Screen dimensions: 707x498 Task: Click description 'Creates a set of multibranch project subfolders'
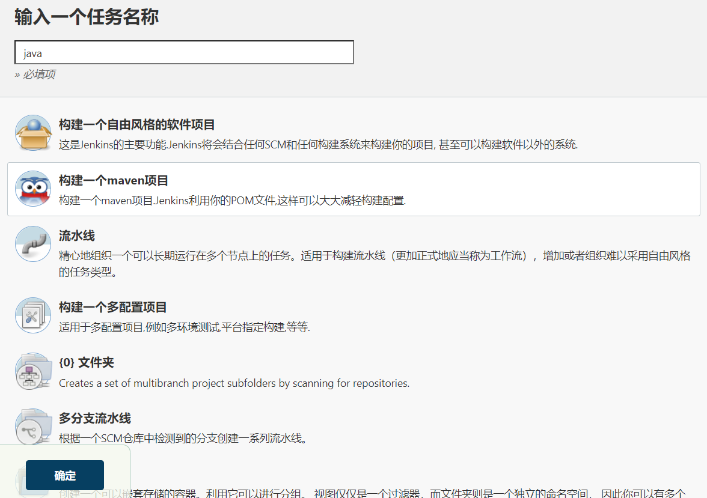tap(234, 383)
